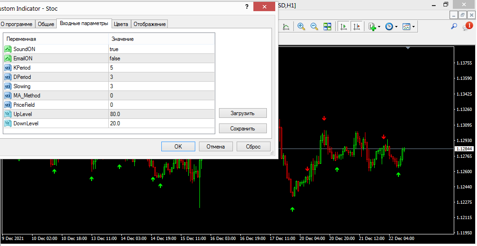Open the search magnifier in MetaTrader
Screen dimensions: 477x246
(x=454, y=26)
